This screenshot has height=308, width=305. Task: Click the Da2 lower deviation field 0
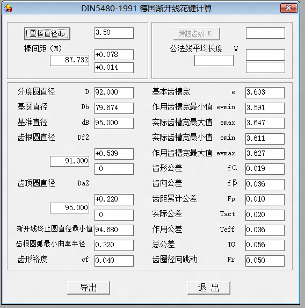point(114,215)
